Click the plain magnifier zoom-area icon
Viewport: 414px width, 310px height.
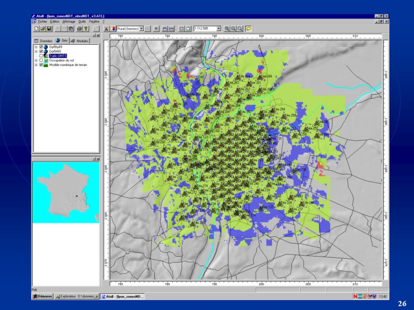pos(240,28)
